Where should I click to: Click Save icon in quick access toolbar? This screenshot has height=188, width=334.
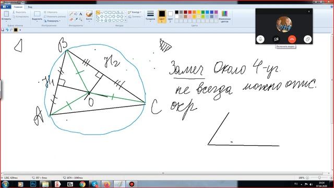[3, 30]
